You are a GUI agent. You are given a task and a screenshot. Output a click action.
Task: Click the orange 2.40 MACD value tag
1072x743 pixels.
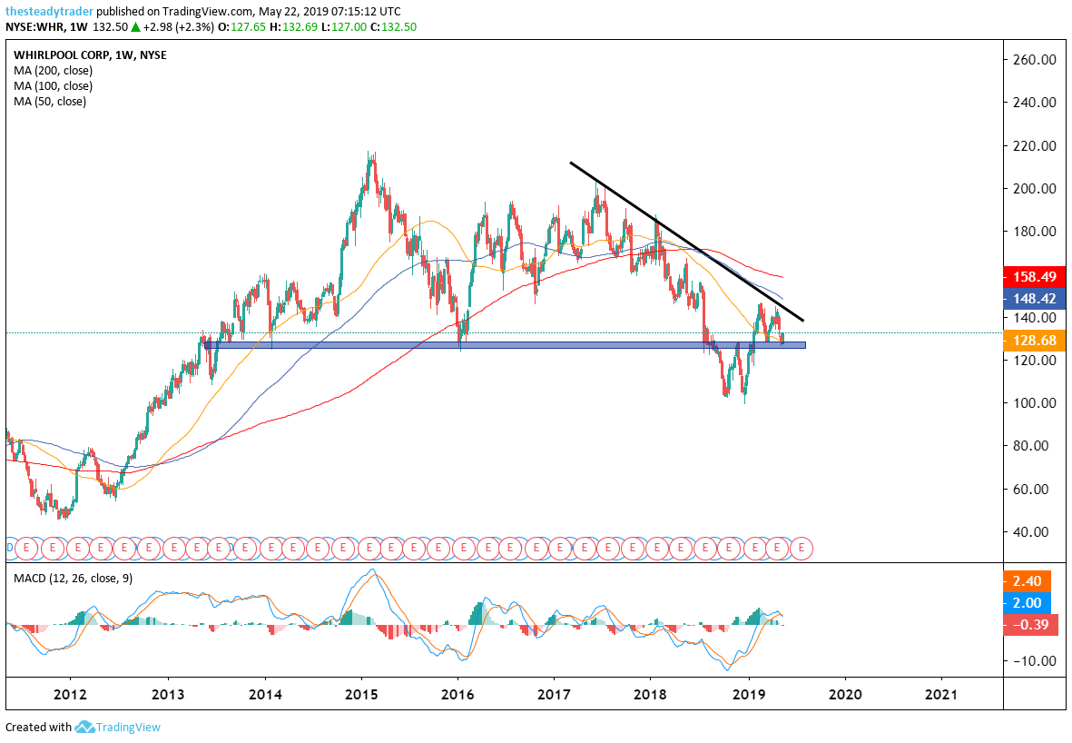1027,581
